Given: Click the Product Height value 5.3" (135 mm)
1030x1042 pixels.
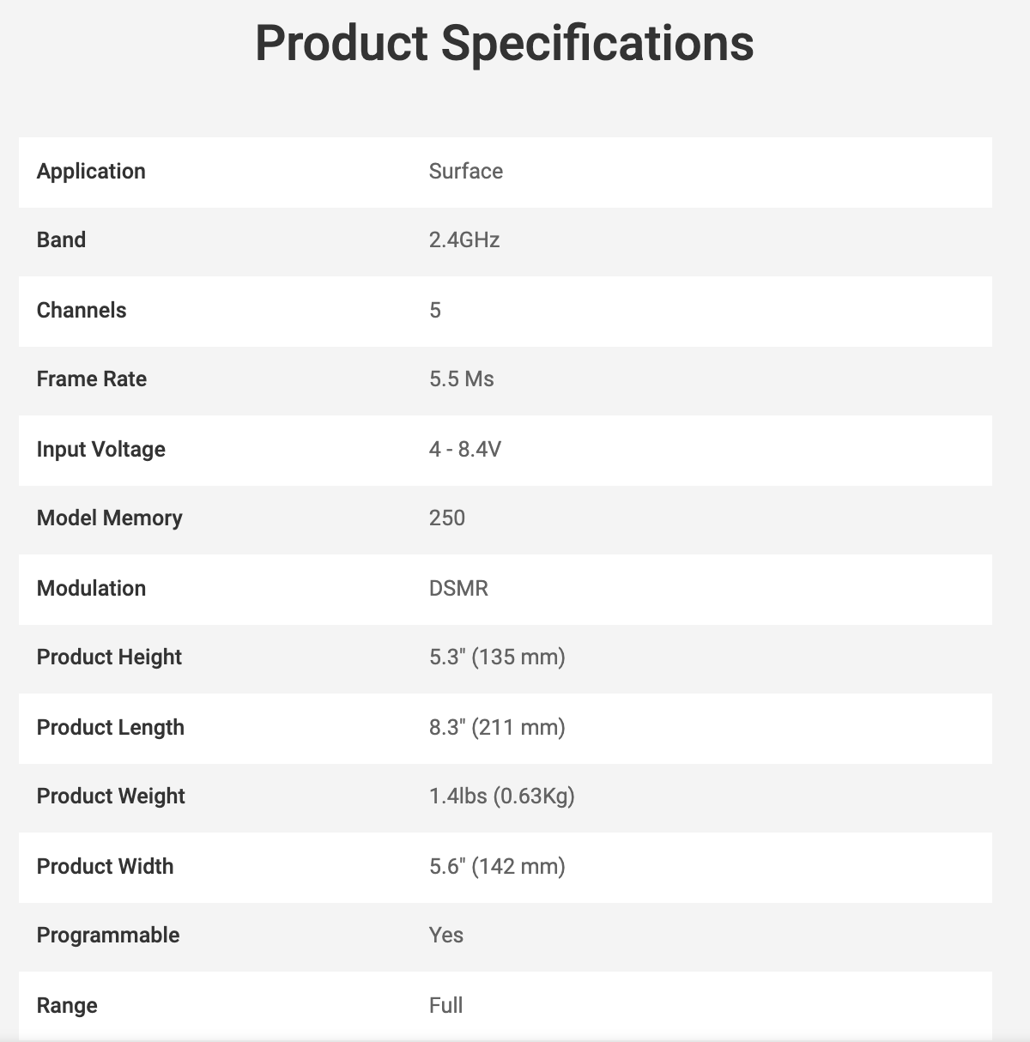Looking at the screenshot, I should (497, 657).
